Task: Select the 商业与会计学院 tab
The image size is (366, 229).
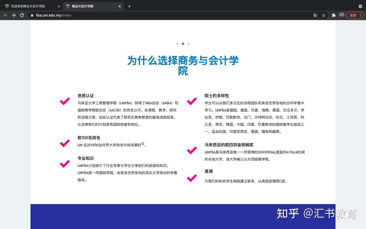Action: [x=93, y=6]
